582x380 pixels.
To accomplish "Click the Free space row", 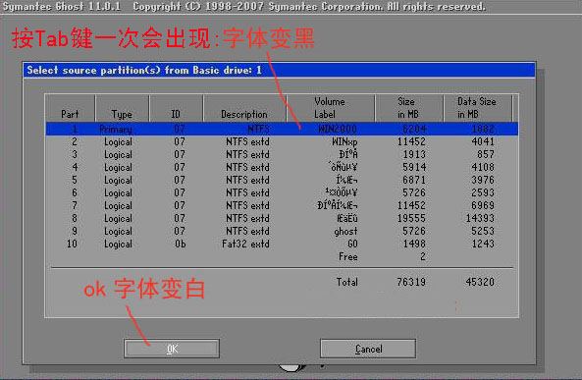I will (x=282, y=256).
